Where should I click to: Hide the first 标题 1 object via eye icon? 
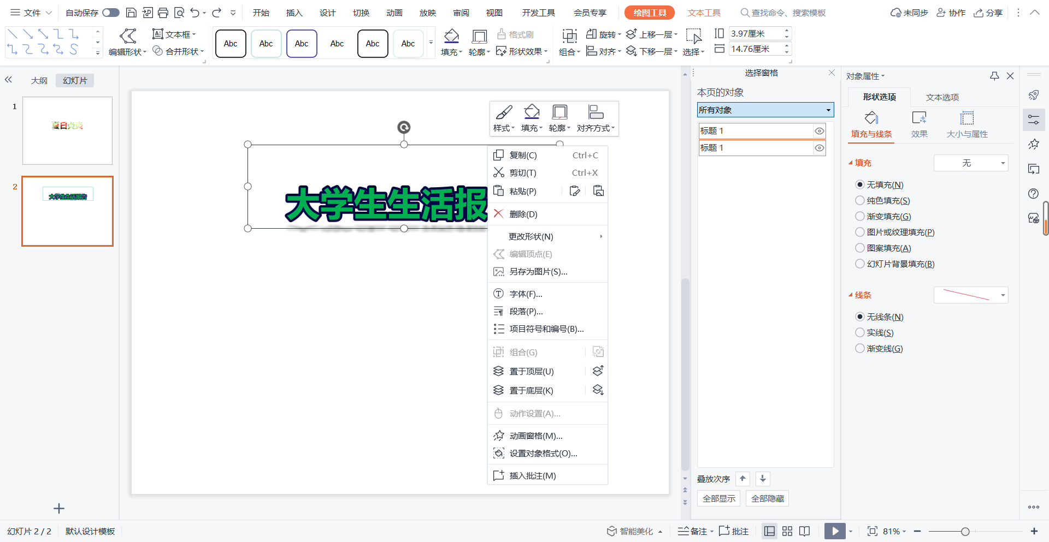tap(819, 131)
